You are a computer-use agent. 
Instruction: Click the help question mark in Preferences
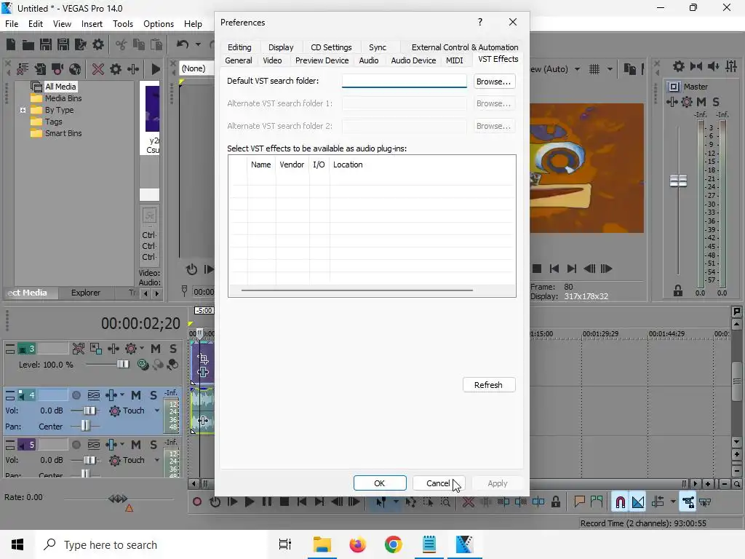coord(480,22)
